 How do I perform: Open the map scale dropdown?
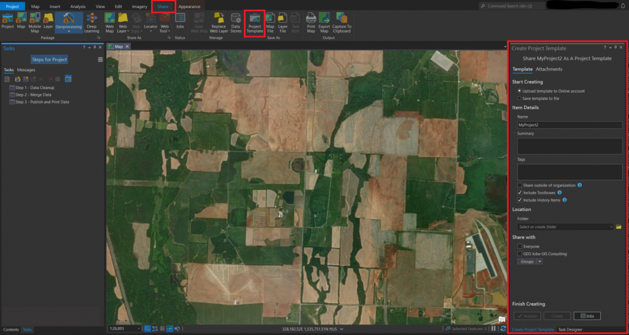139,329
